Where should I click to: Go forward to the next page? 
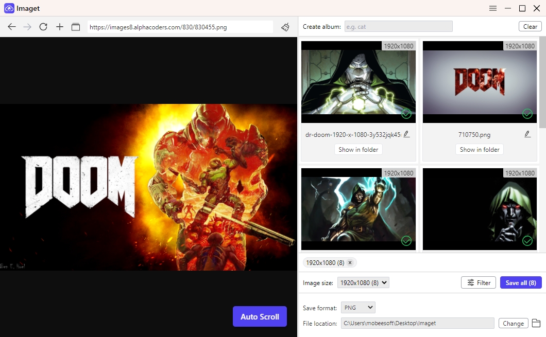[27, 27]
